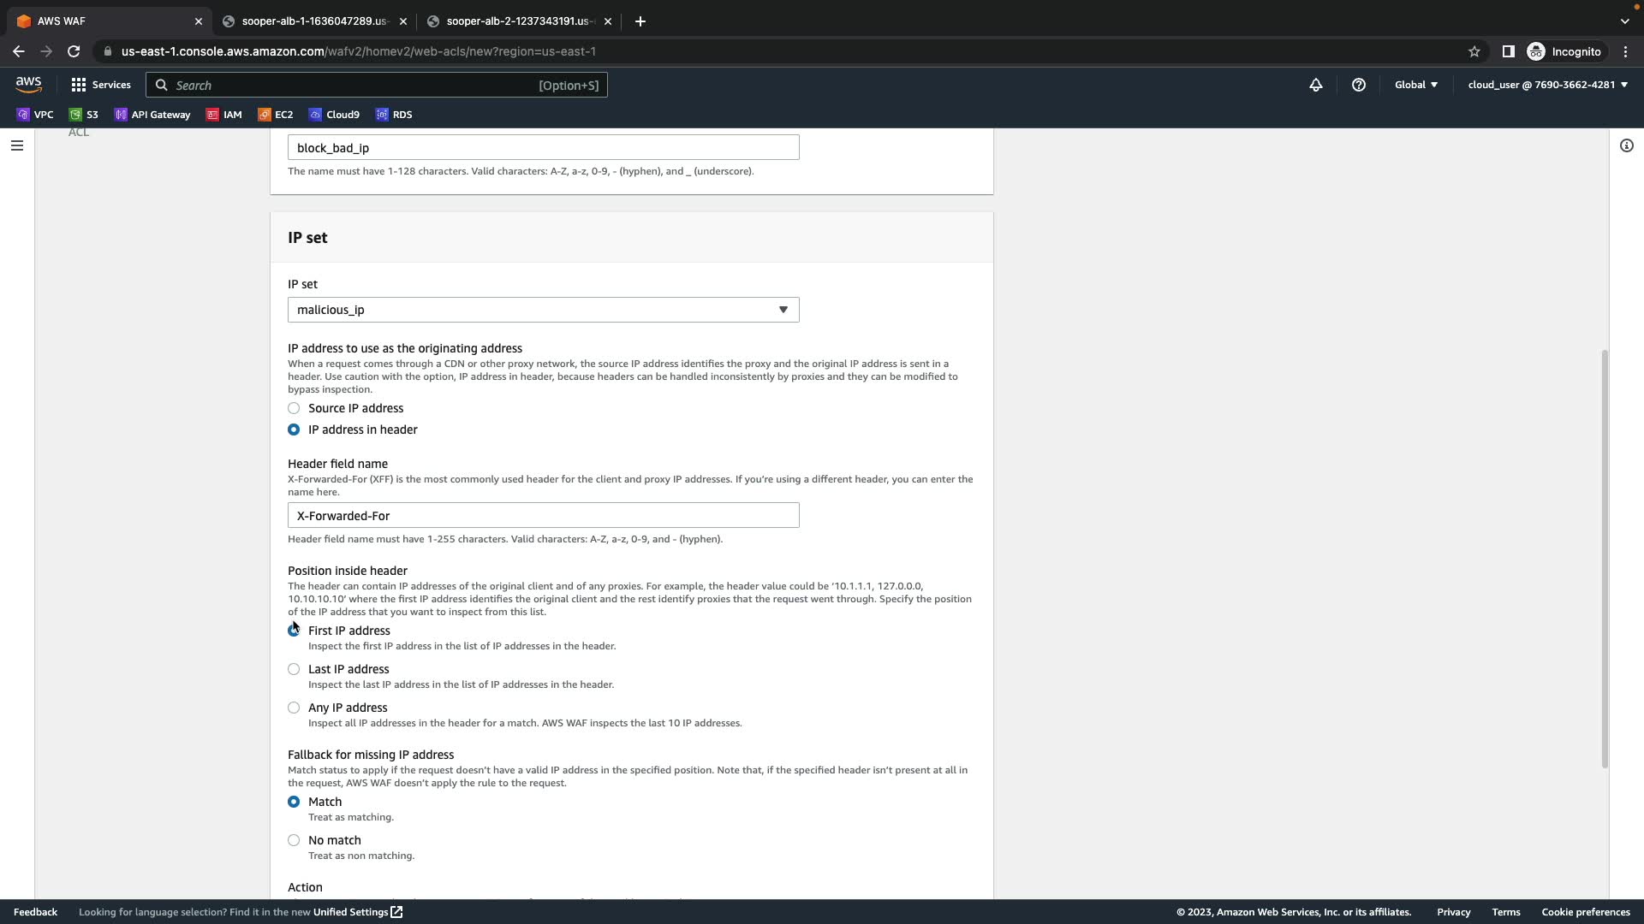
Task: Select Any IP address position option
Action: click(x=294, y=708)
